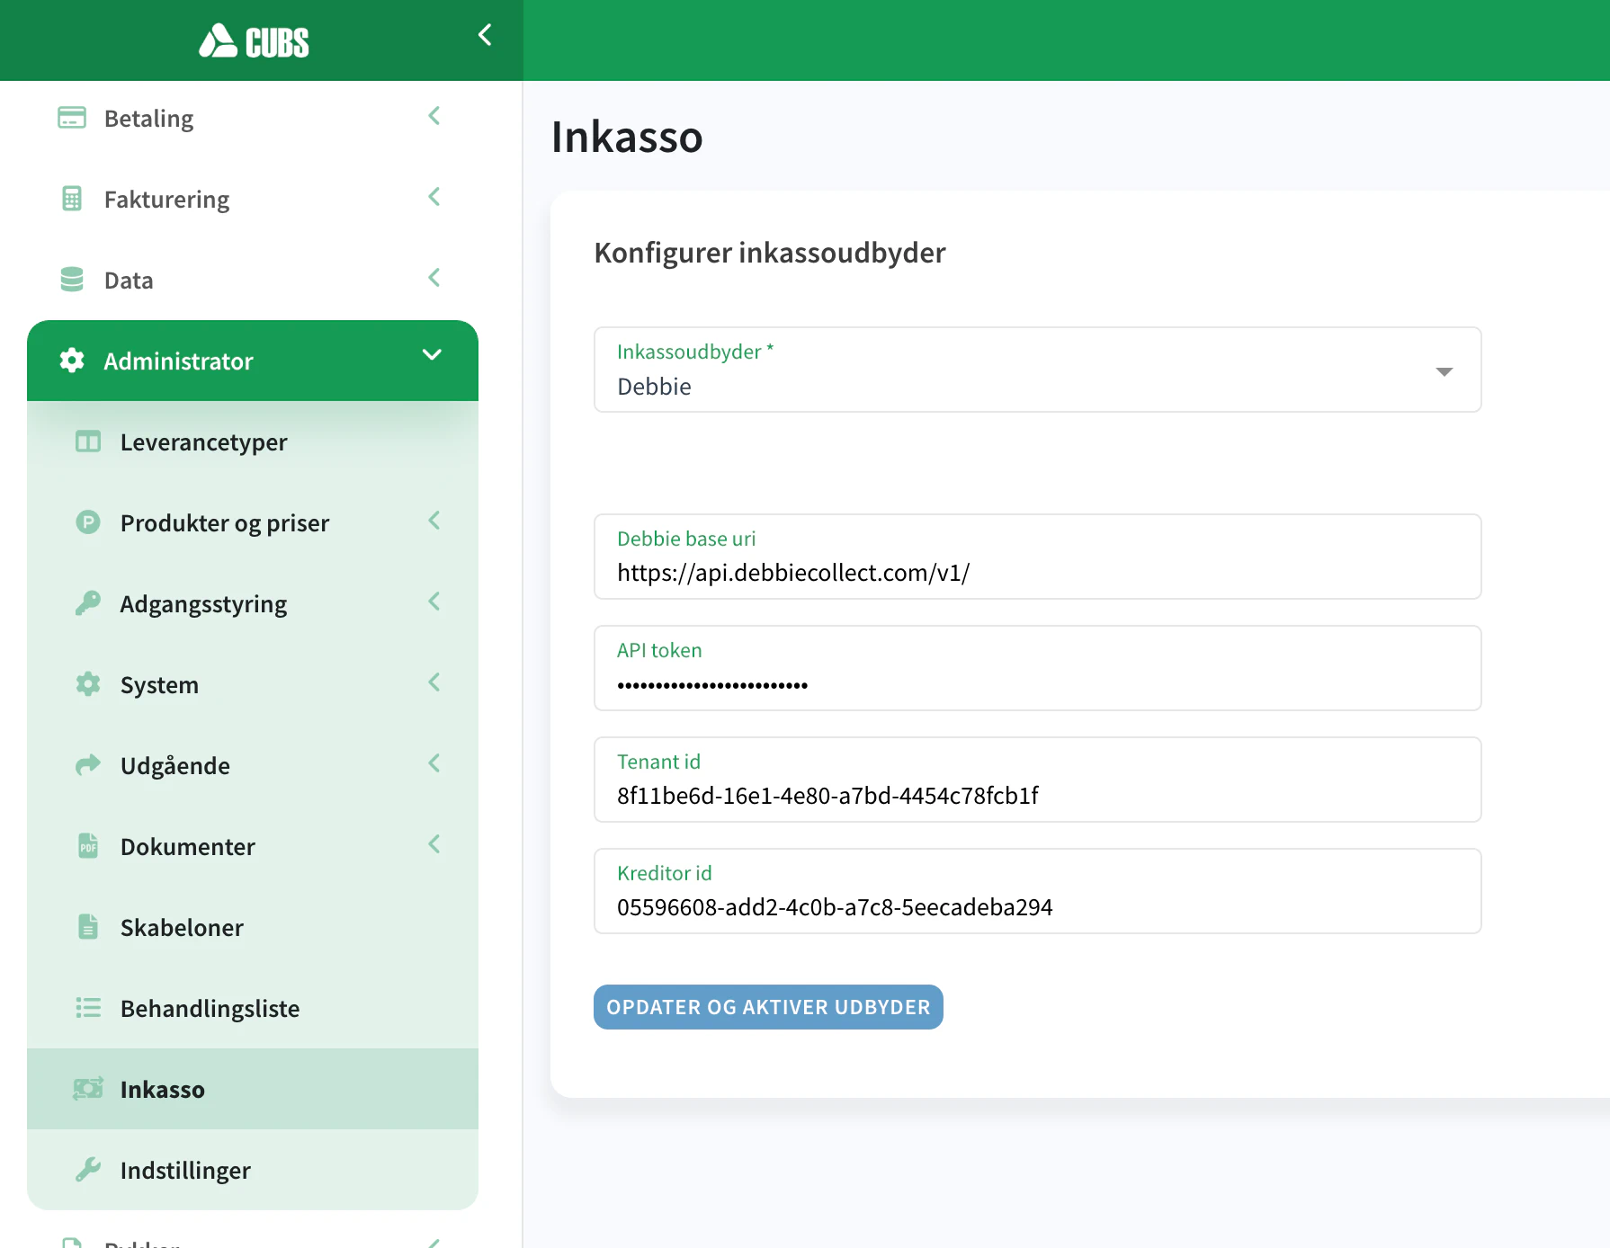
Task: Click the Betaling credit card icon
Action: point(72,118)
